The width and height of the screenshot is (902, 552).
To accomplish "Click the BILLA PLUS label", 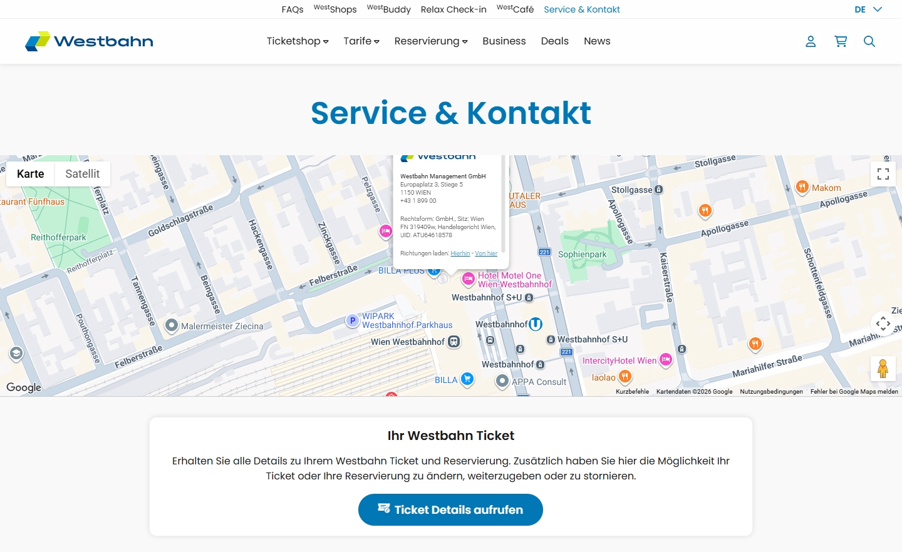I will point(402,271).
